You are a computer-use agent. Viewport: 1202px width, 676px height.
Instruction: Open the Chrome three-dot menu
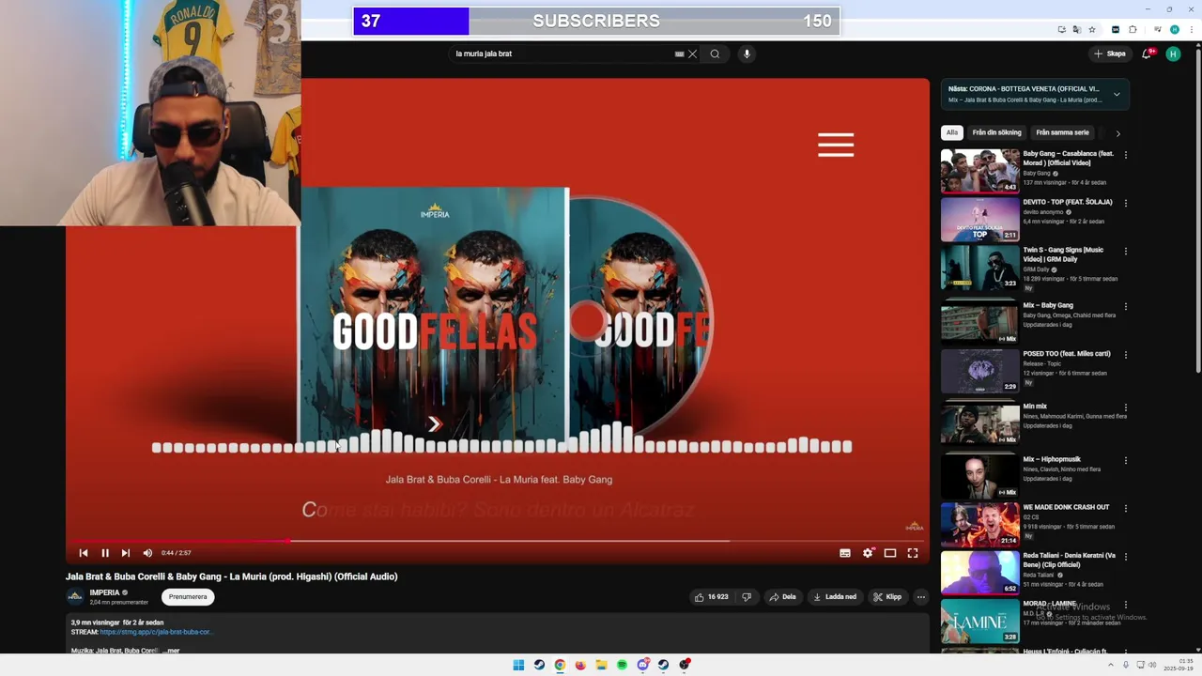tap(1191, 29)
